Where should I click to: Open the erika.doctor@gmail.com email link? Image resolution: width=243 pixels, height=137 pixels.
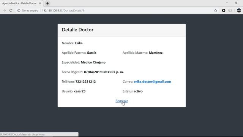point(152,82)
